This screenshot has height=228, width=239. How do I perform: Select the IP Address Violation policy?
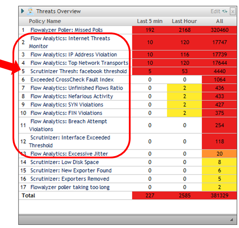(x=74, y=55)
